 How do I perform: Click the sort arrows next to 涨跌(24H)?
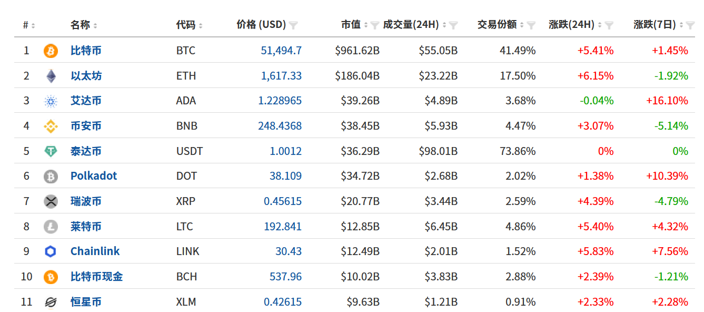600,25
